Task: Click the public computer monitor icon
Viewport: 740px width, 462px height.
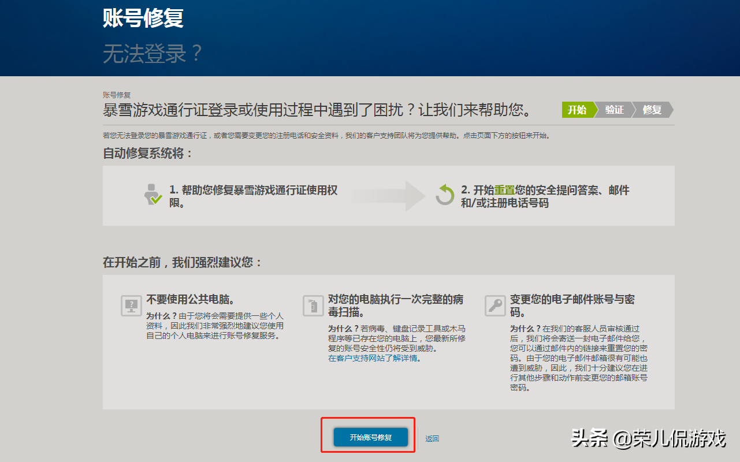Action: pos(131,304)
